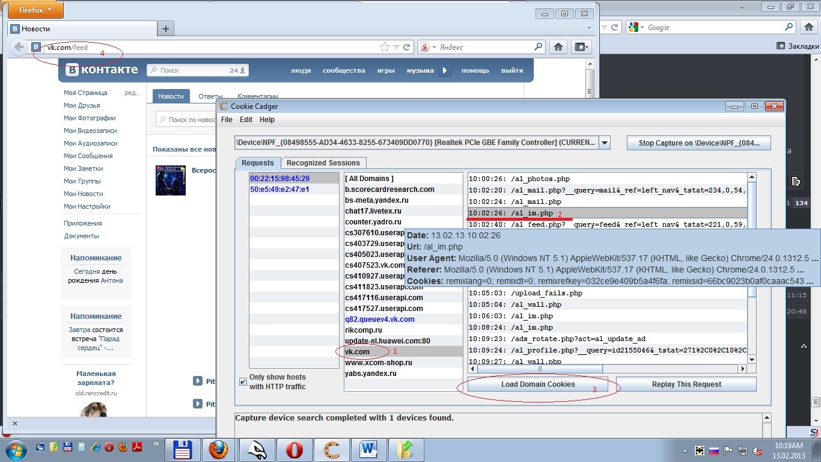Launch calculator from quick launch
Viewport: 821px width, 462px height.
(x=82, y=447)
